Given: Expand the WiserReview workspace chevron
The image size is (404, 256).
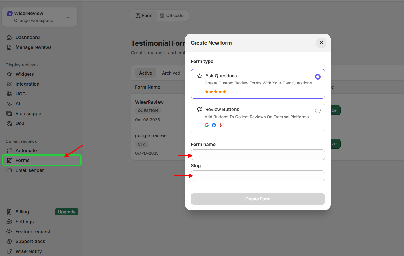Looking at the screenshot, I should (x=68, y=17).
